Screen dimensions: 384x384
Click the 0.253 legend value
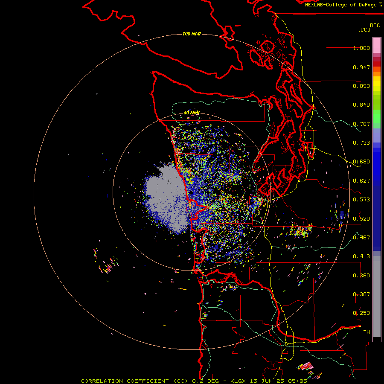pos(361,313)
